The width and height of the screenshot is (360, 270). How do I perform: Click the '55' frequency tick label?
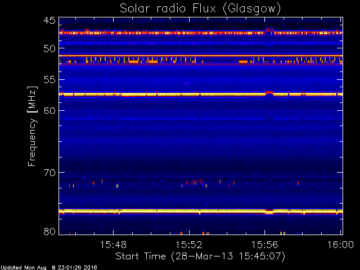pyautogui.click(x=49, y=80)
